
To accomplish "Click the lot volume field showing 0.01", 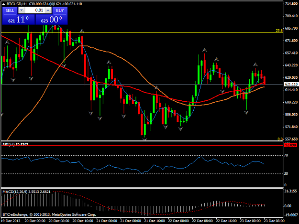I will (35, 11).
